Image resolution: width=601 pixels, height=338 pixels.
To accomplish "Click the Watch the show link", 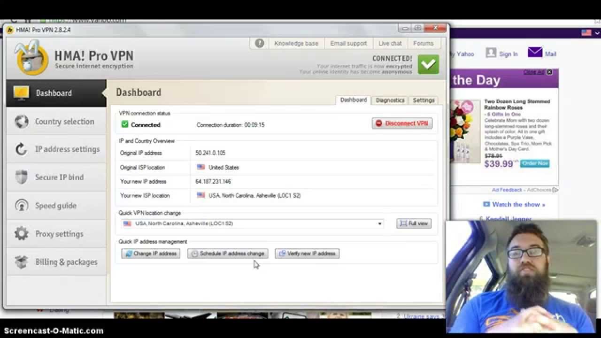I will pyautogui.click(x=518, y=204).
